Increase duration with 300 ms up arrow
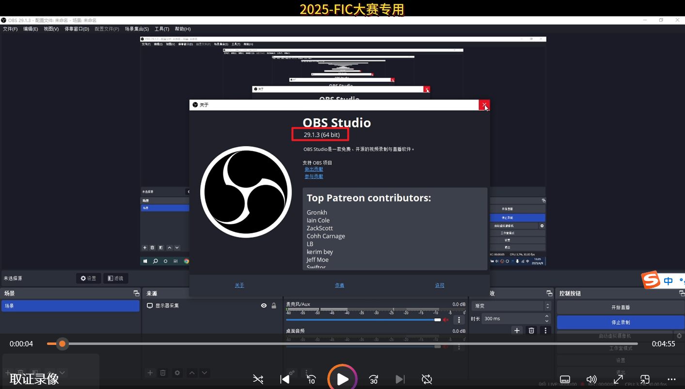 point(547,316)
